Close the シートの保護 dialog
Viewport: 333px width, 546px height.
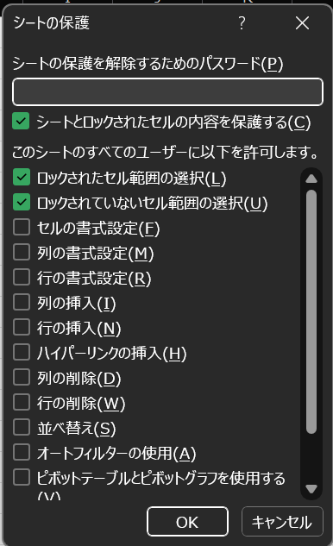pyautogui.click(x=302, y=23)
